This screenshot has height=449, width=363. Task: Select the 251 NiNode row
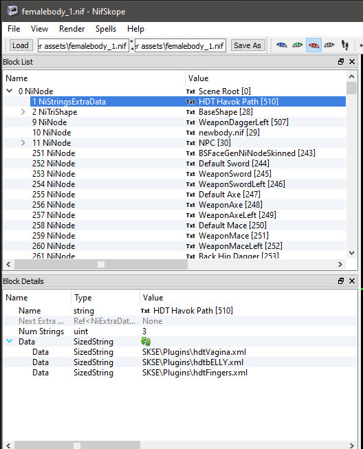pyautogui.click(x=175, y=153)
